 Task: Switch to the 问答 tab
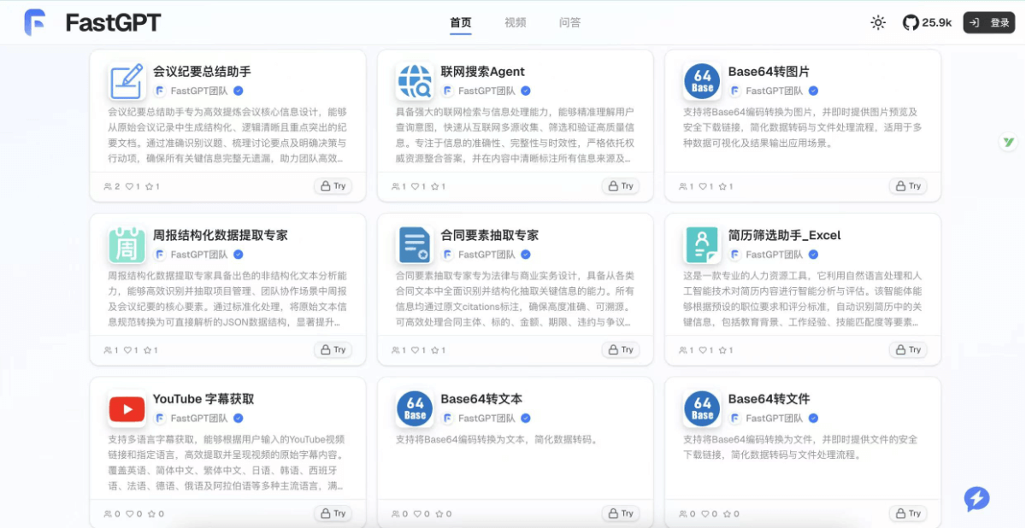(x=569, y=23)
